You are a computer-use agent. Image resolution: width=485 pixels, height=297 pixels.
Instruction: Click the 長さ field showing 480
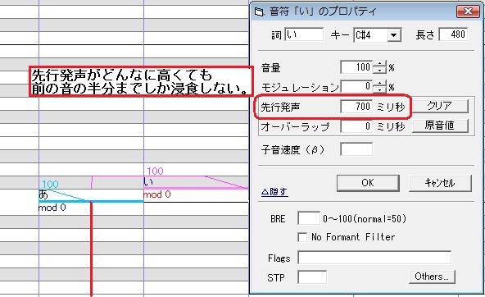pyautogui.click(x=454, y=34)
